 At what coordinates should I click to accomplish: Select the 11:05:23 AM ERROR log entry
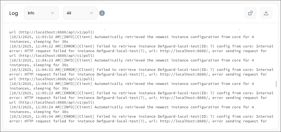pyautogui.click(x=140, y=93)
